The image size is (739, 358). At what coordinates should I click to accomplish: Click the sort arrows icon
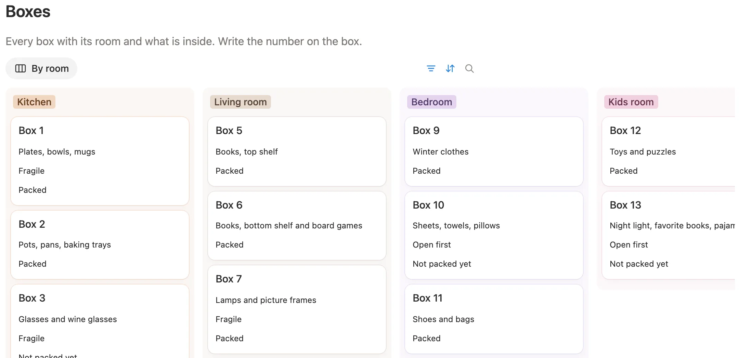[450, 69]
